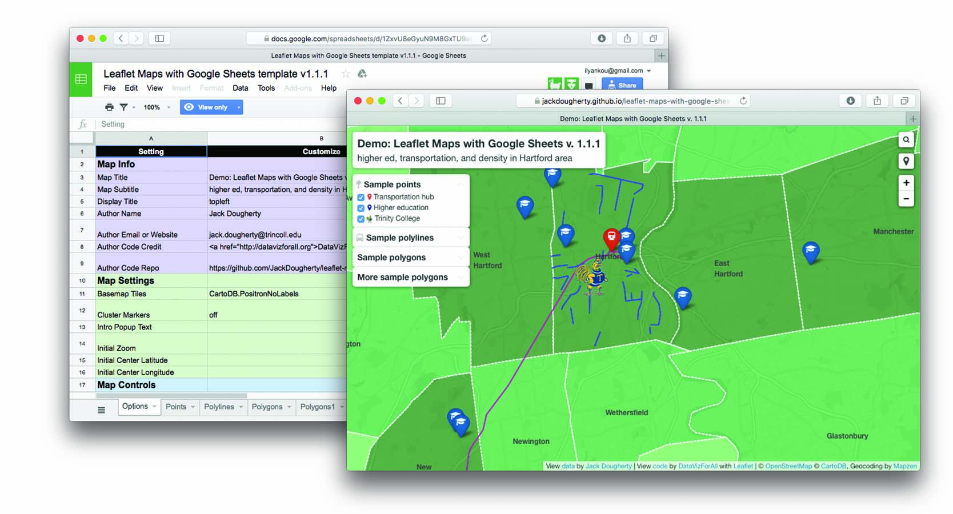953x514 pixels.
Task: Open new tab in Sheets browser window
Action: (x=661, y=55)
